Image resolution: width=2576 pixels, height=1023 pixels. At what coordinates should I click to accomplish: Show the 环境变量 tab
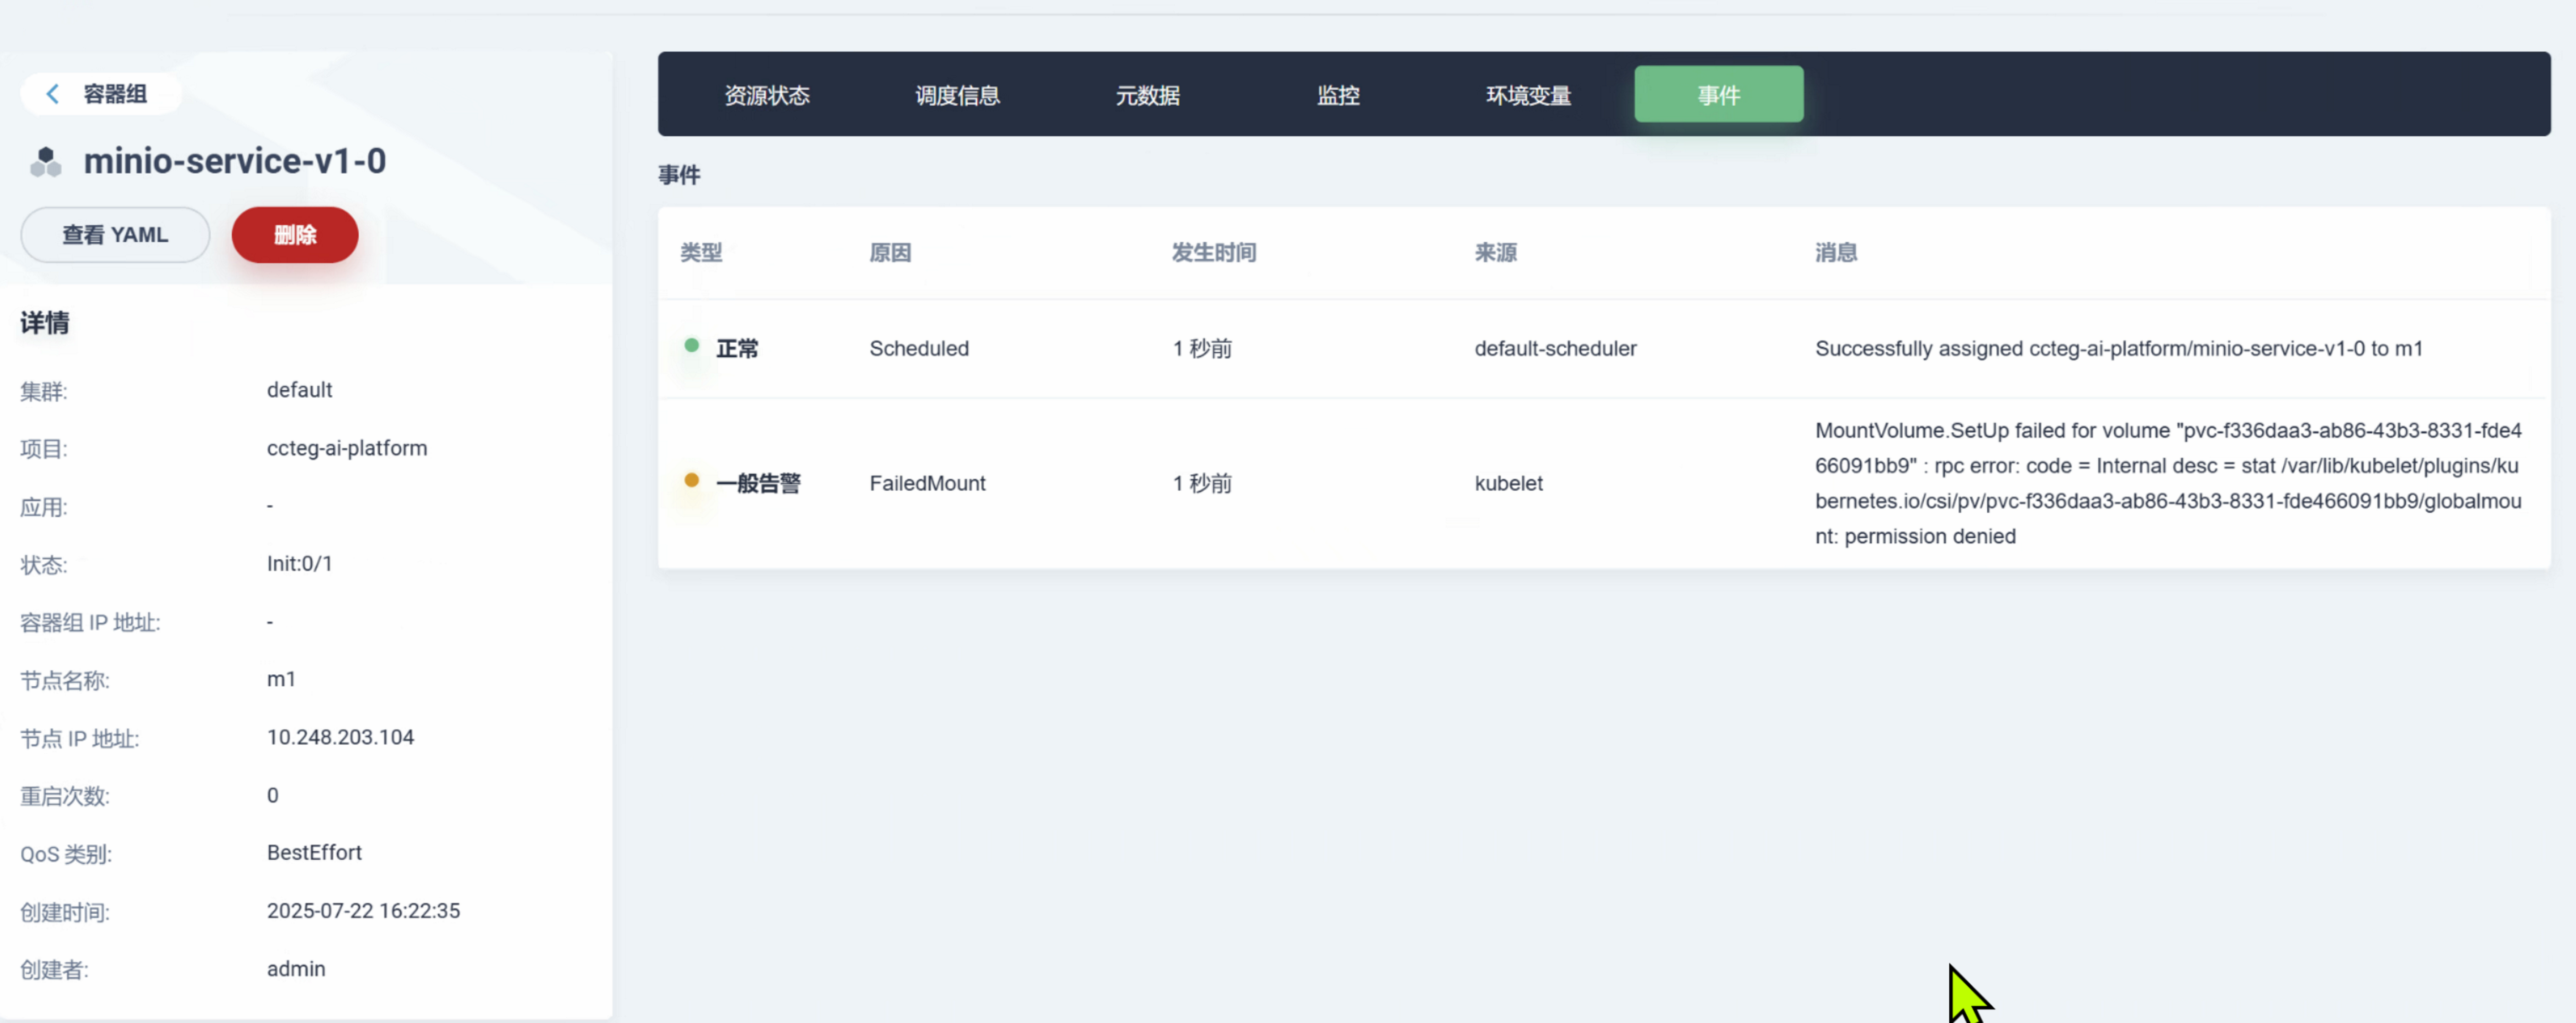1528,95
